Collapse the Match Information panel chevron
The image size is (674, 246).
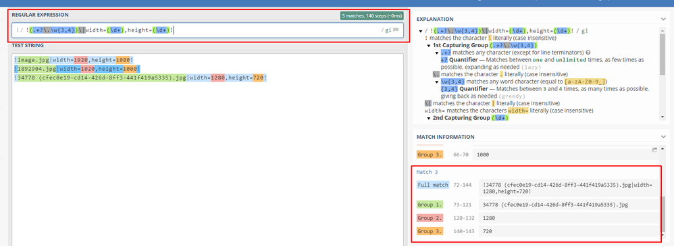coord(664,137)
